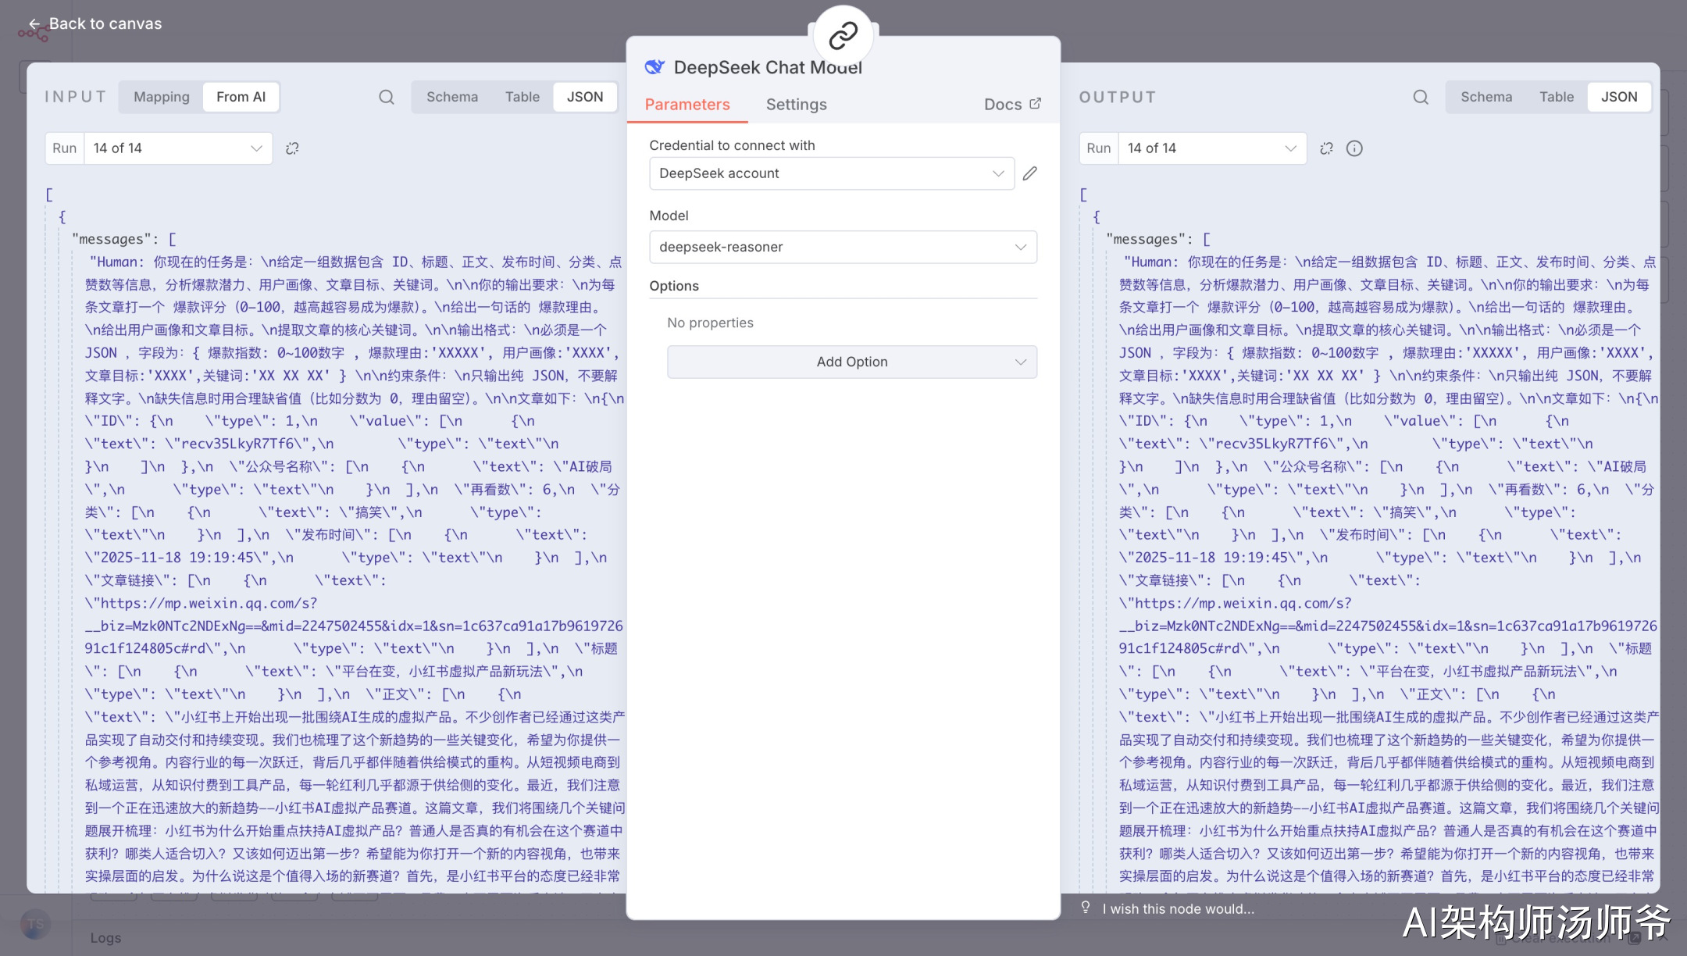Expand the deepseek-reasoner model dropdown

pos(843,247)
